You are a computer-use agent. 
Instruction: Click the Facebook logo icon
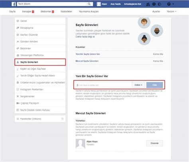(14, 4)
